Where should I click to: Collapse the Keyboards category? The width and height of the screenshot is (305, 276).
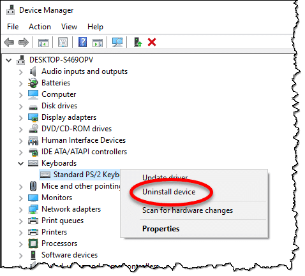point(20,164)
